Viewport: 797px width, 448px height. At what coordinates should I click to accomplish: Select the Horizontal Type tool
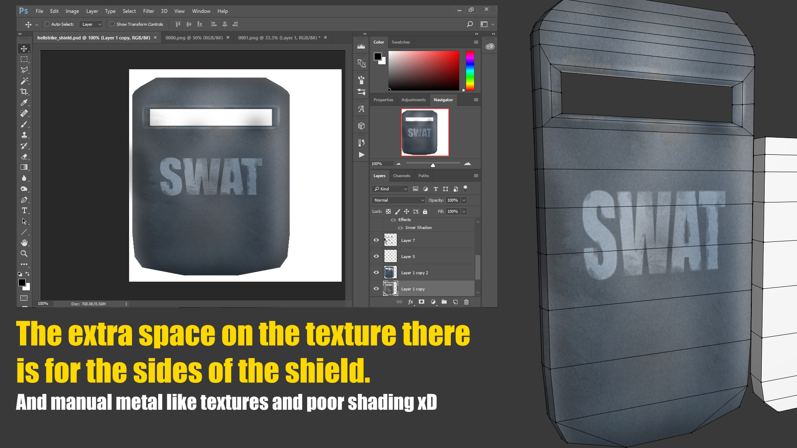(x=24, y=210)
